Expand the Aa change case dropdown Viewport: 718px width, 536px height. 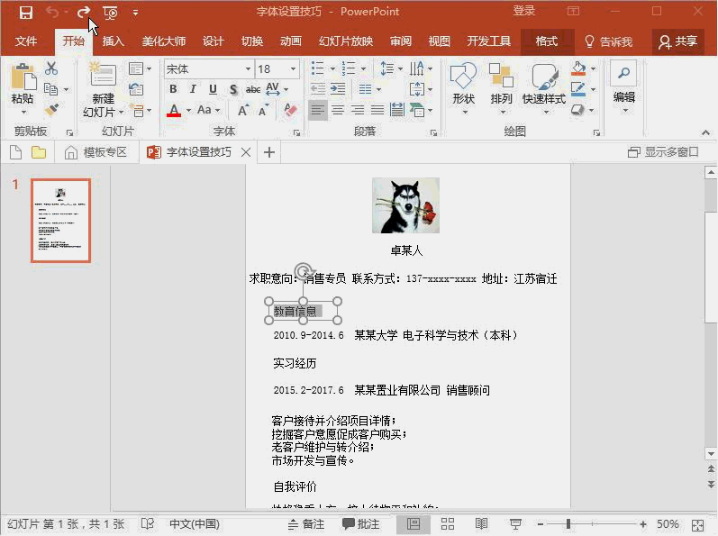click(x=217, y=110)
